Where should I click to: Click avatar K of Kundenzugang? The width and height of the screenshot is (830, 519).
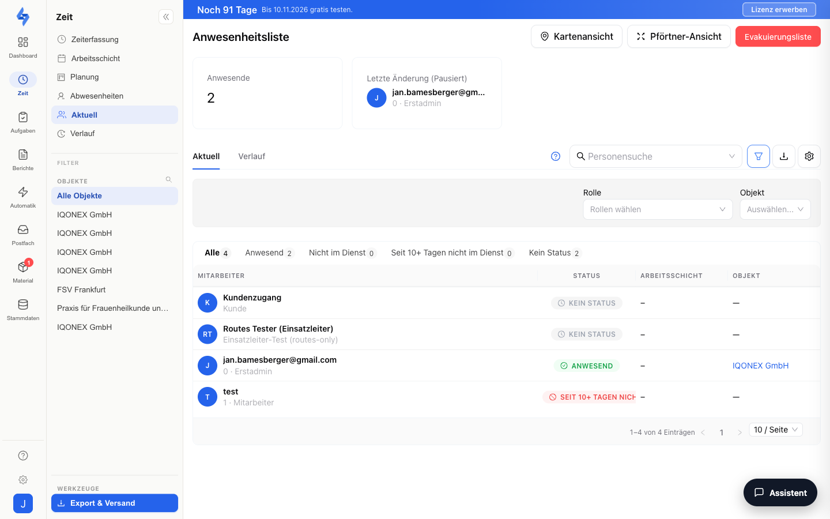tap(207, 303)
